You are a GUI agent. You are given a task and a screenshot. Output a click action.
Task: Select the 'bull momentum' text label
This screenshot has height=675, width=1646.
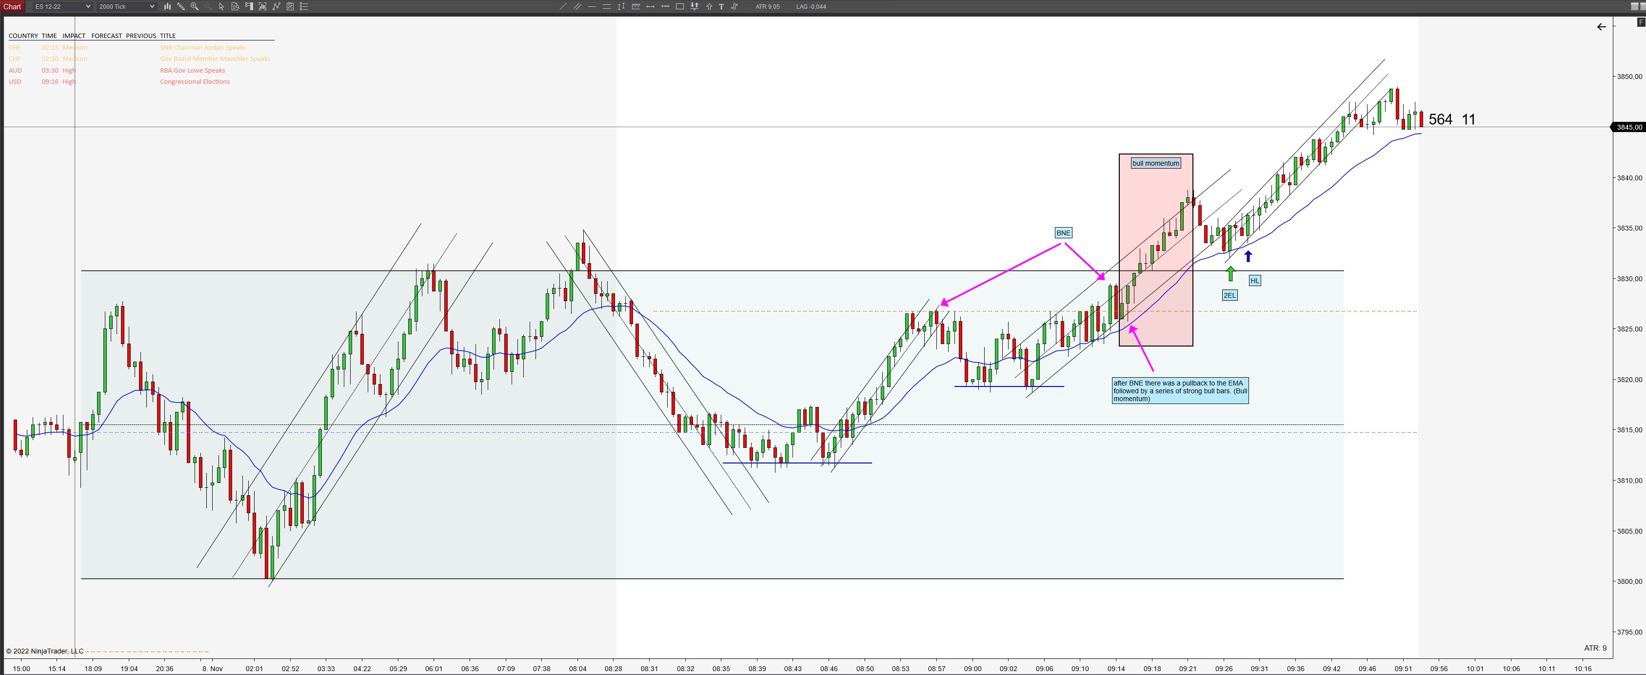coord(1155,163)
